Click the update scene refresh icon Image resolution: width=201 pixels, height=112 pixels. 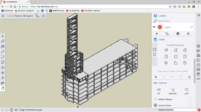164,77
